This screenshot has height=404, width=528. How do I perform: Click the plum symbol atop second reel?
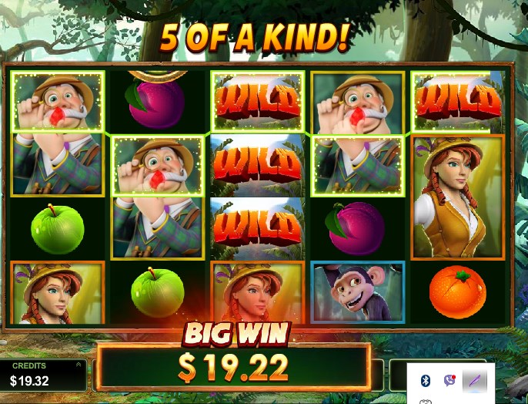point(157,103)
